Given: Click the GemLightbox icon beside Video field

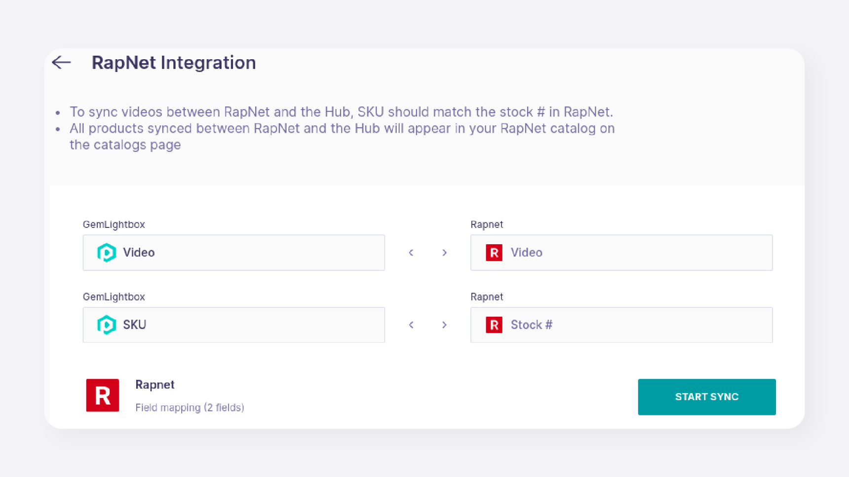Looking at the screenshot, I should pyautogui.click(x=106, y=252).
